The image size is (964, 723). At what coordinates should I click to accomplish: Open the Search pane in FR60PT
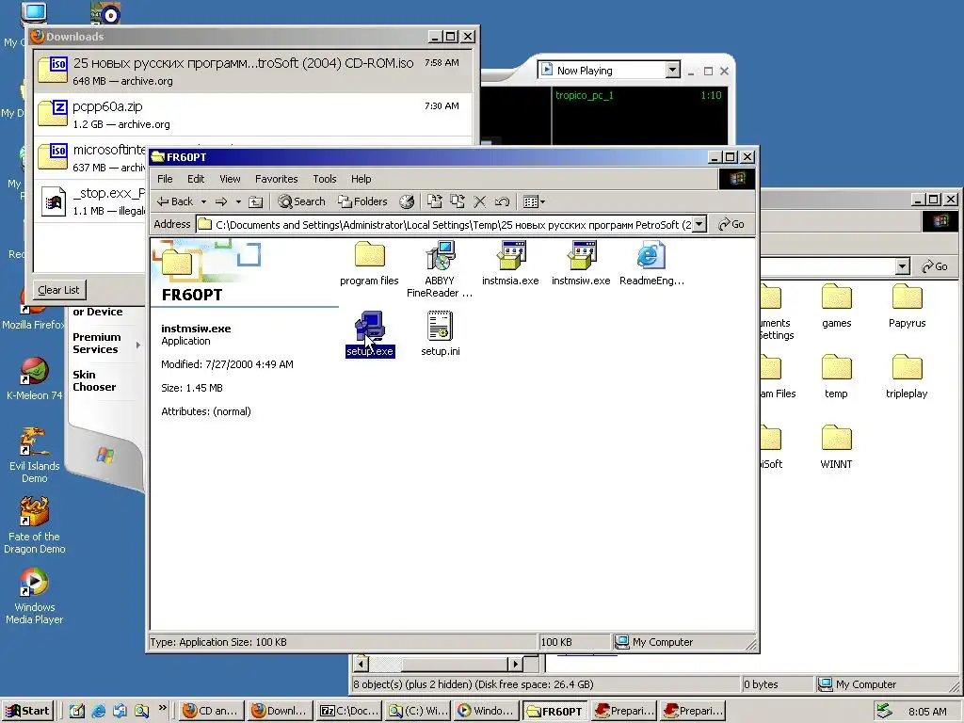click(301, 201)
